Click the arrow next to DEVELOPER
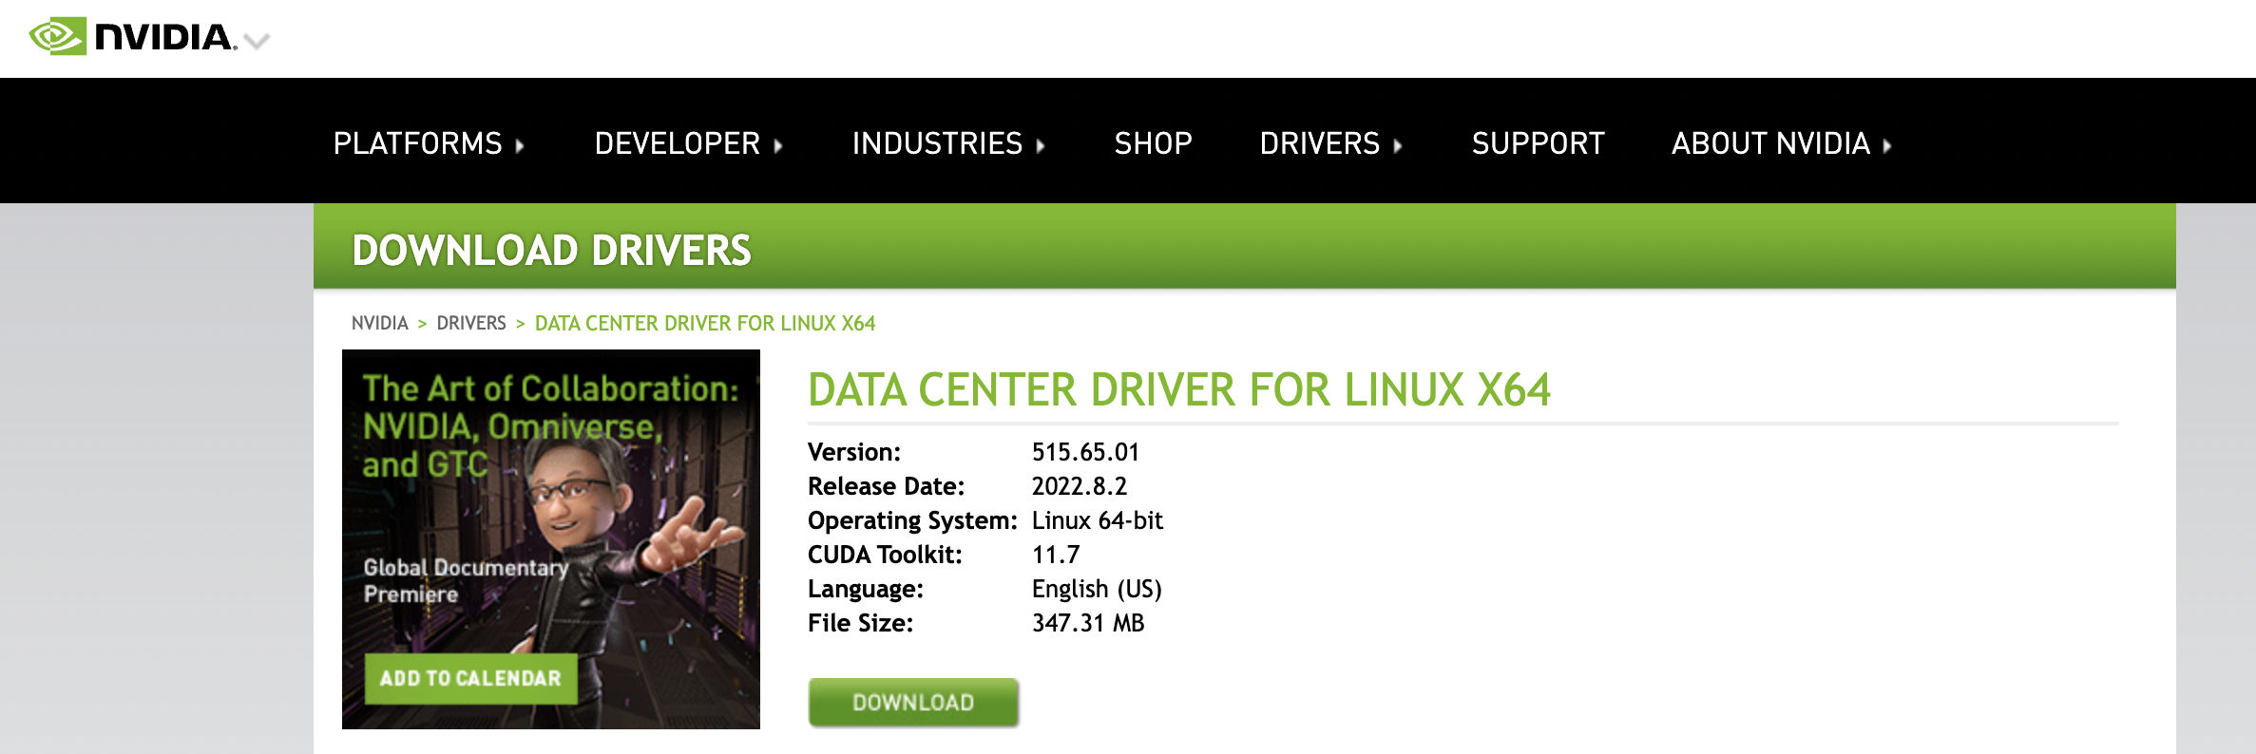 click(778, 145)
